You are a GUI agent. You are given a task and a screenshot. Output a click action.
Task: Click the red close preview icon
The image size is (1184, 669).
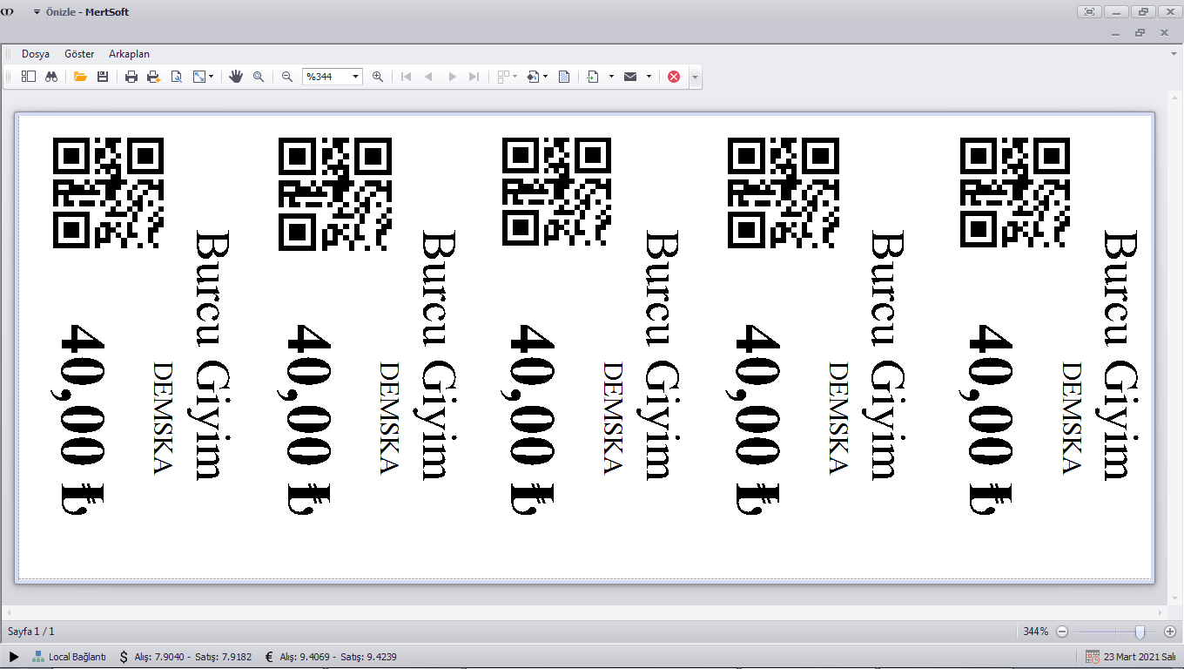tap(674, 77)
